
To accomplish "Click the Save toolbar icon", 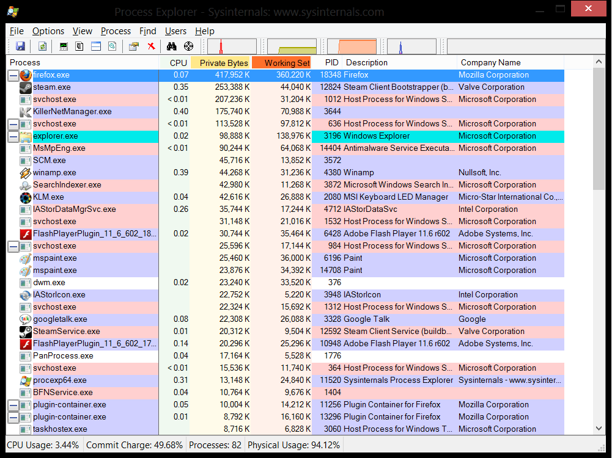I will [20, 46].
